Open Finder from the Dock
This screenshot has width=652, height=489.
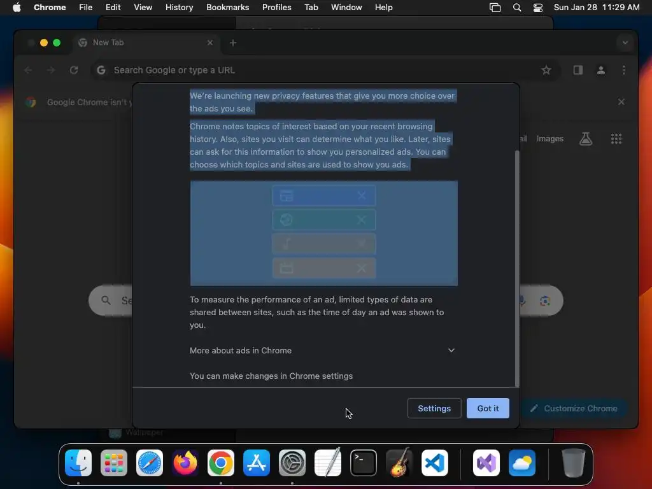point(78,463)
